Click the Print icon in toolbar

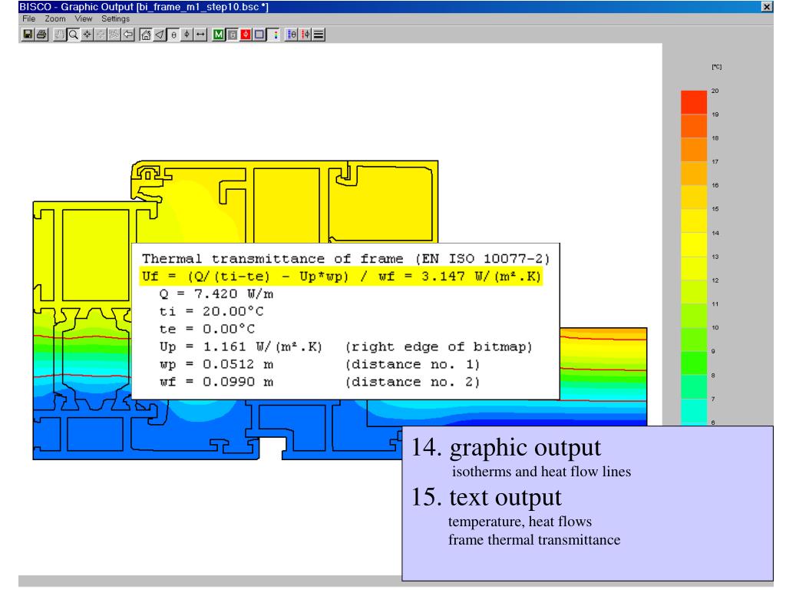click(x=41, y=35)
